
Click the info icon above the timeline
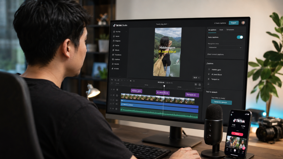click(x=200, y=84)
